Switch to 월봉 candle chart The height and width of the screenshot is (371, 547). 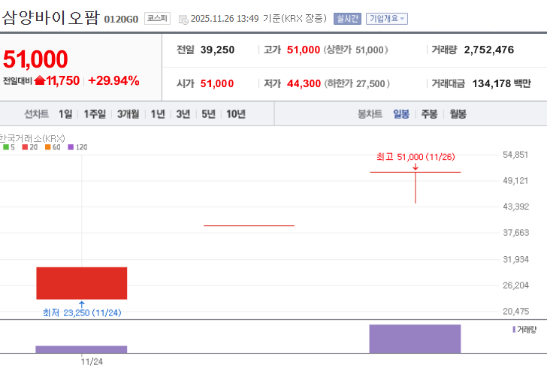point(458,114)
